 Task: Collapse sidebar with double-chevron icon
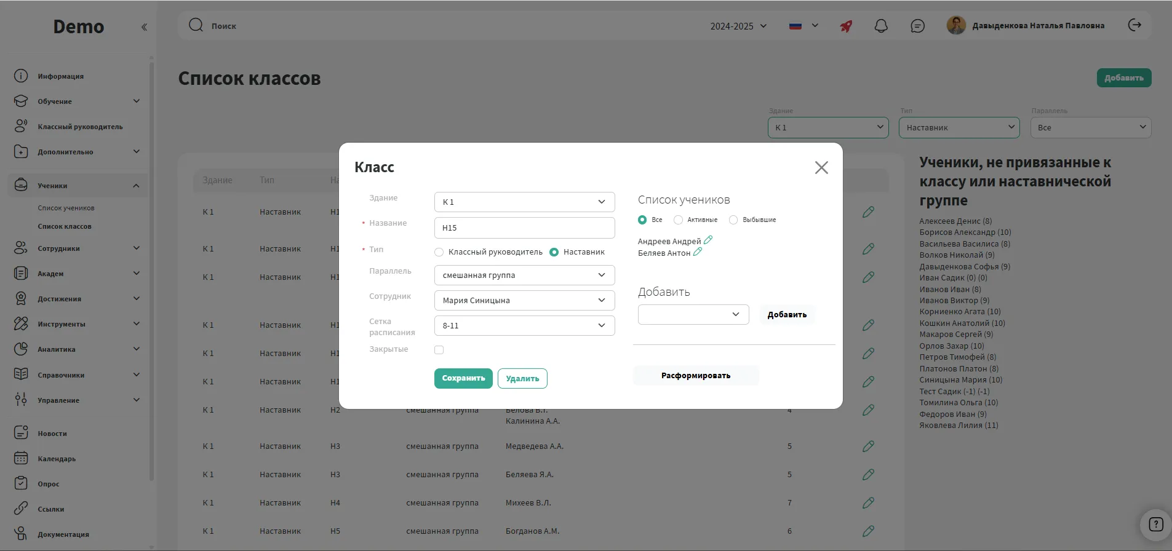[x=144, y=27]
